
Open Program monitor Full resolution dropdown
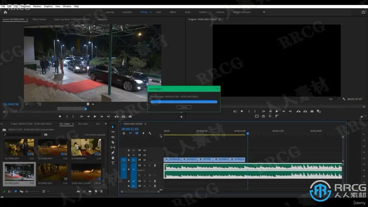click(333, 99)
